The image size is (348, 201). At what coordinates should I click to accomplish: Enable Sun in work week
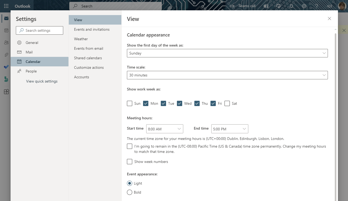click(x=130, y=103)
